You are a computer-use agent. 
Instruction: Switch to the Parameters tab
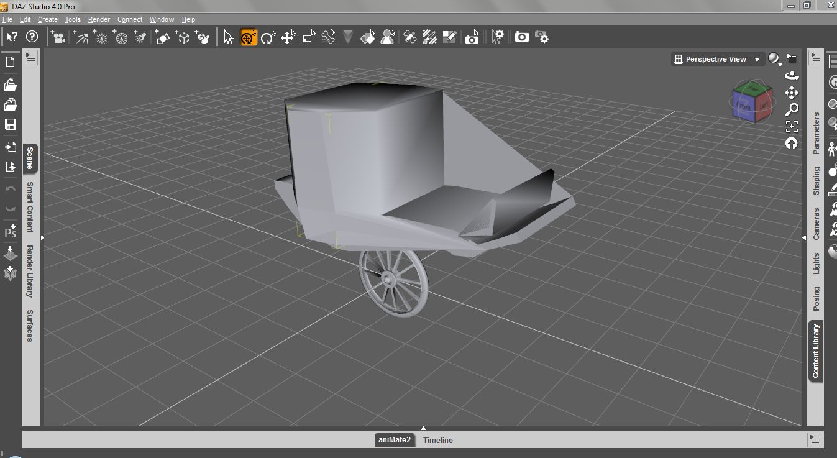tap(816, 133)
